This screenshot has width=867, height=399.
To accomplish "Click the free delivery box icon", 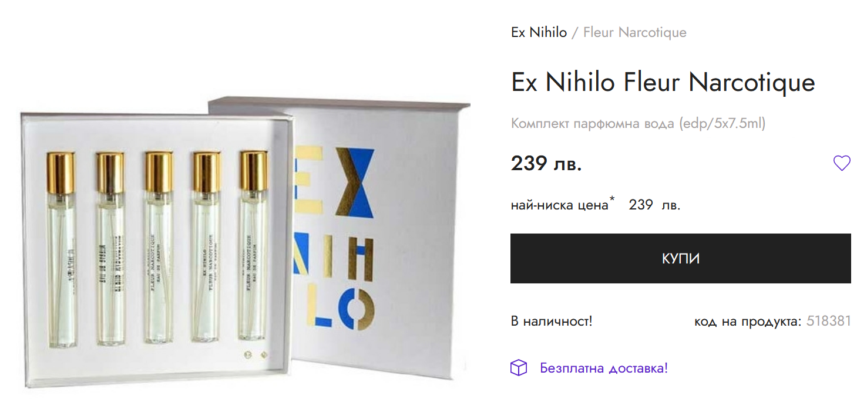I will (x=519, y=368).
